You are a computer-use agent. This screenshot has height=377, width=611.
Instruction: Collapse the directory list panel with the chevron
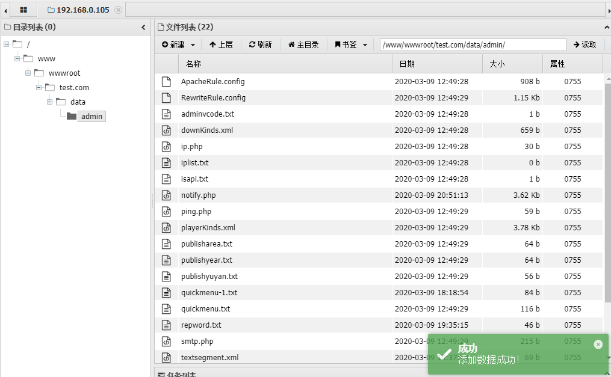pyautogui.click(x=143, y=27)
